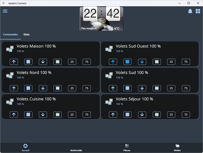203x153 pixels.
Task: Lower Volets Sud Ouest with down arrow
Action: tap(142, 62)
